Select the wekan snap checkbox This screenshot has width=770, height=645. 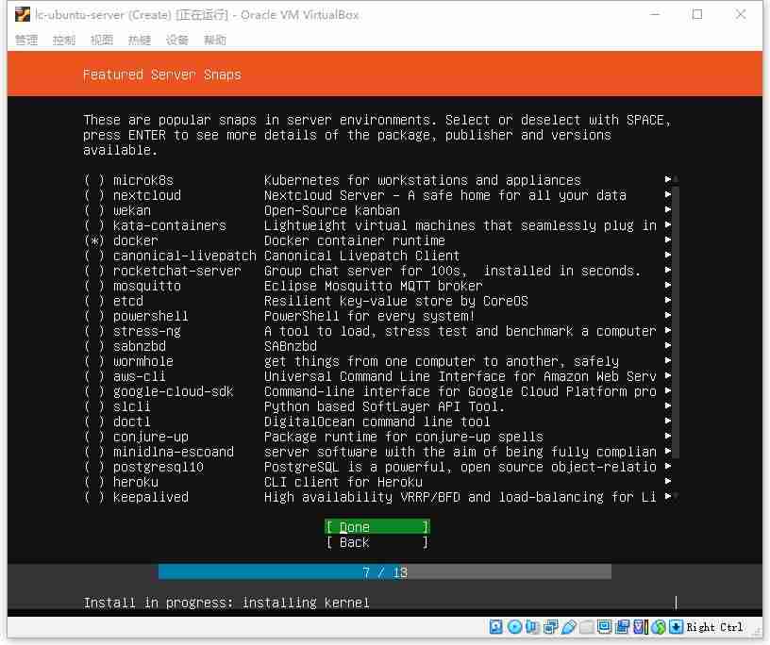(x=94, y=210)
